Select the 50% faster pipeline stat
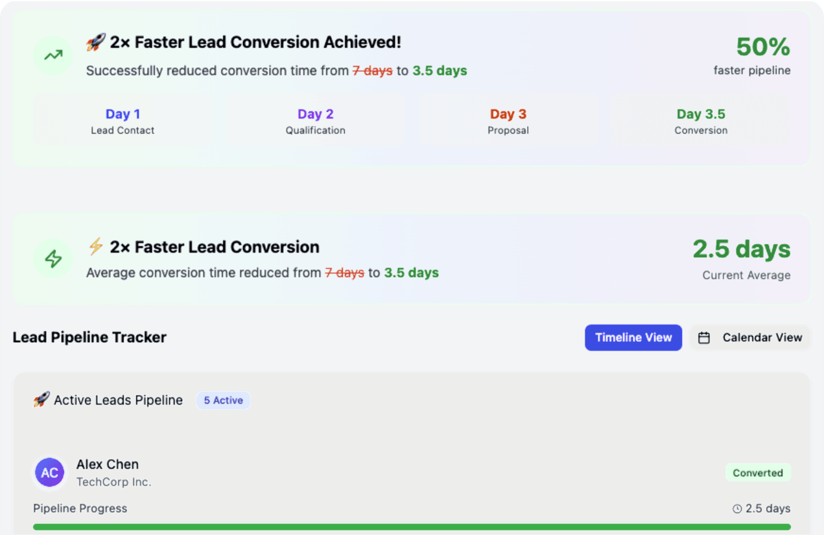The width and height of the screenshot is (824, 535). 762,47
